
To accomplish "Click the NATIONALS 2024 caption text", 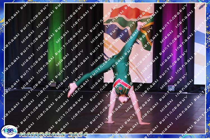I will (x=53, y=135).
